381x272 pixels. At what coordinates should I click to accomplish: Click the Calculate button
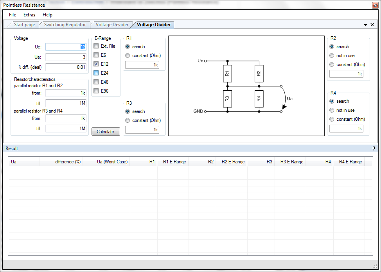[106, 131]
